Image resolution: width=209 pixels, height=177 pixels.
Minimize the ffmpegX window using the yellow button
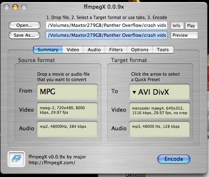[15, 7]
